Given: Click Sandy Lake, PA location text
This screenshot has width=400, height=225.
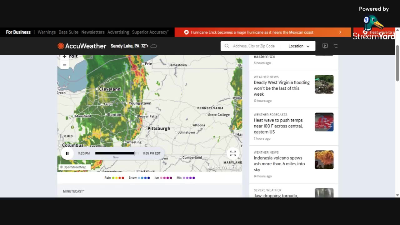Looking at the screenshot, I should [125, 46].
